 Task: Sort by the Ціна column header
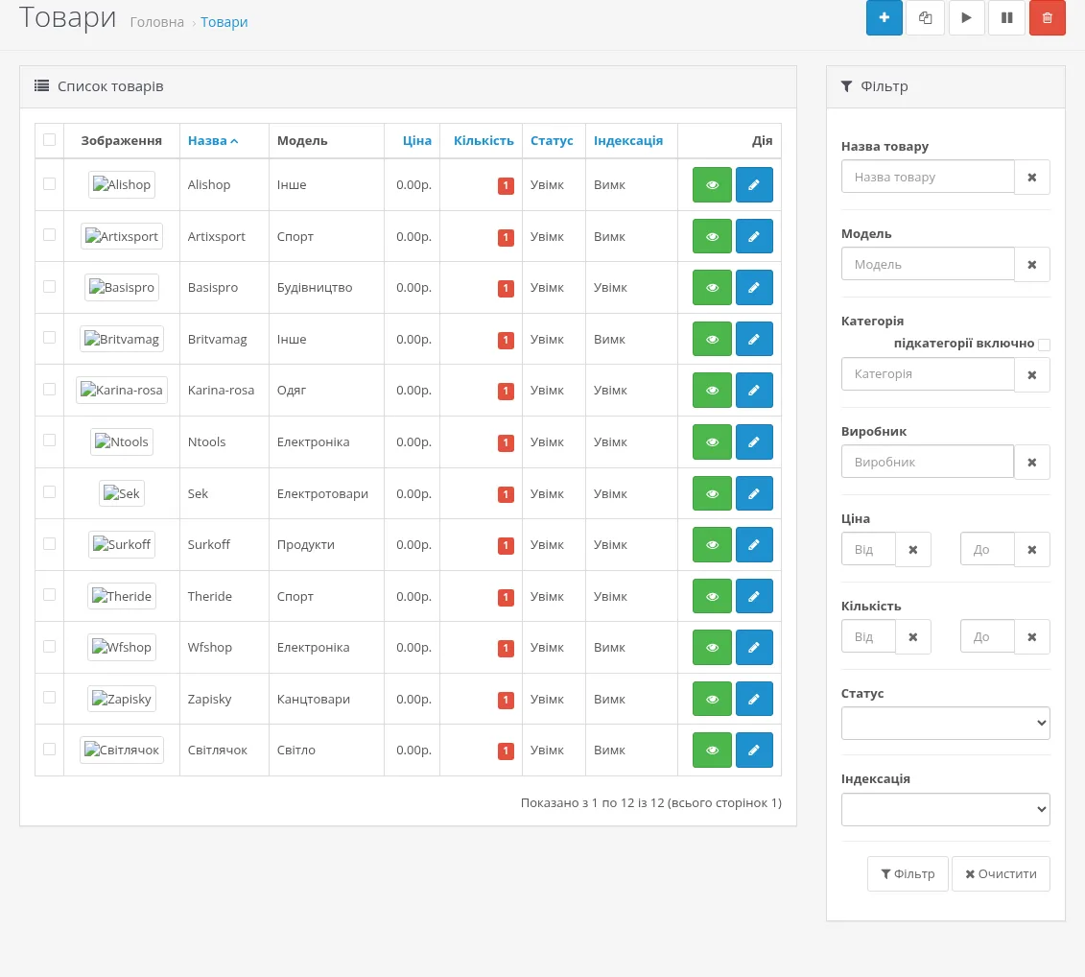[416, 140]
